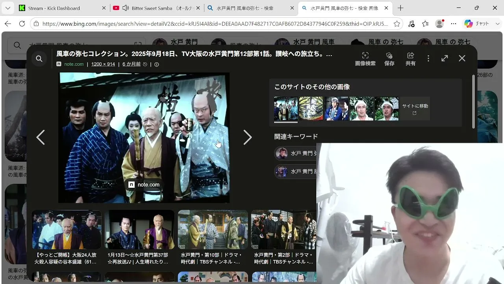Viewport: 504px width, 284px height.
Task: Click the viewer's vertical scrollbar
Action: [473, 101]
